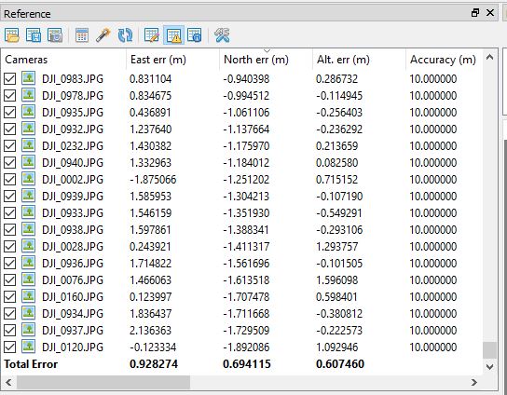This screenshot has height=395, width=507.
Task: Click the DJI_0932.JPG image icon
Action: [x=29, y=129]
